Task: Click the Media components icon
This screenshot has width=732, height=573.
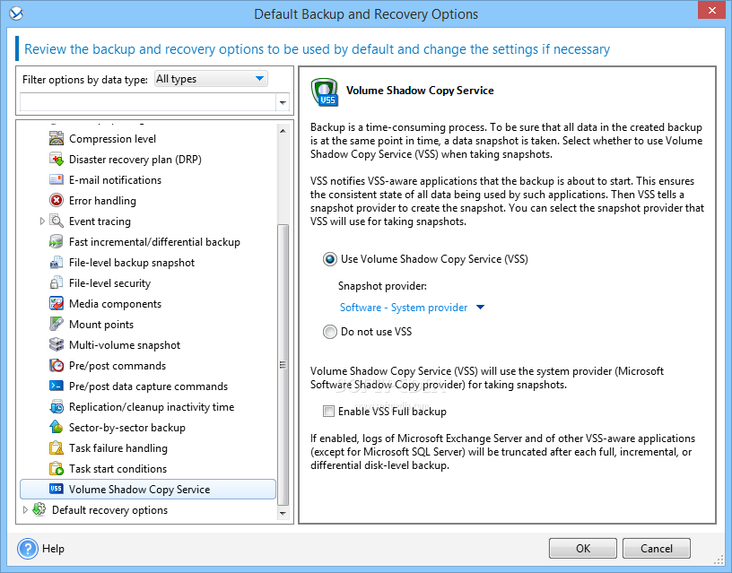Action: 57,303
